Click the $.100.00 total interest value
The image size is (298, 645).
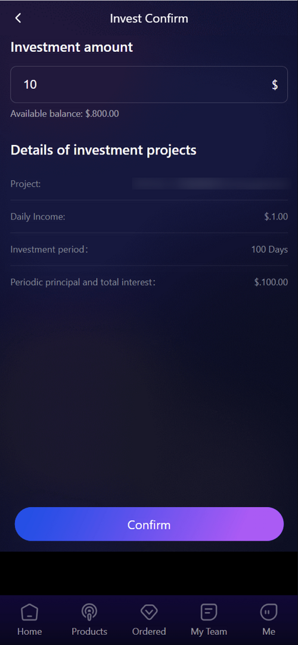pos(271,282)
